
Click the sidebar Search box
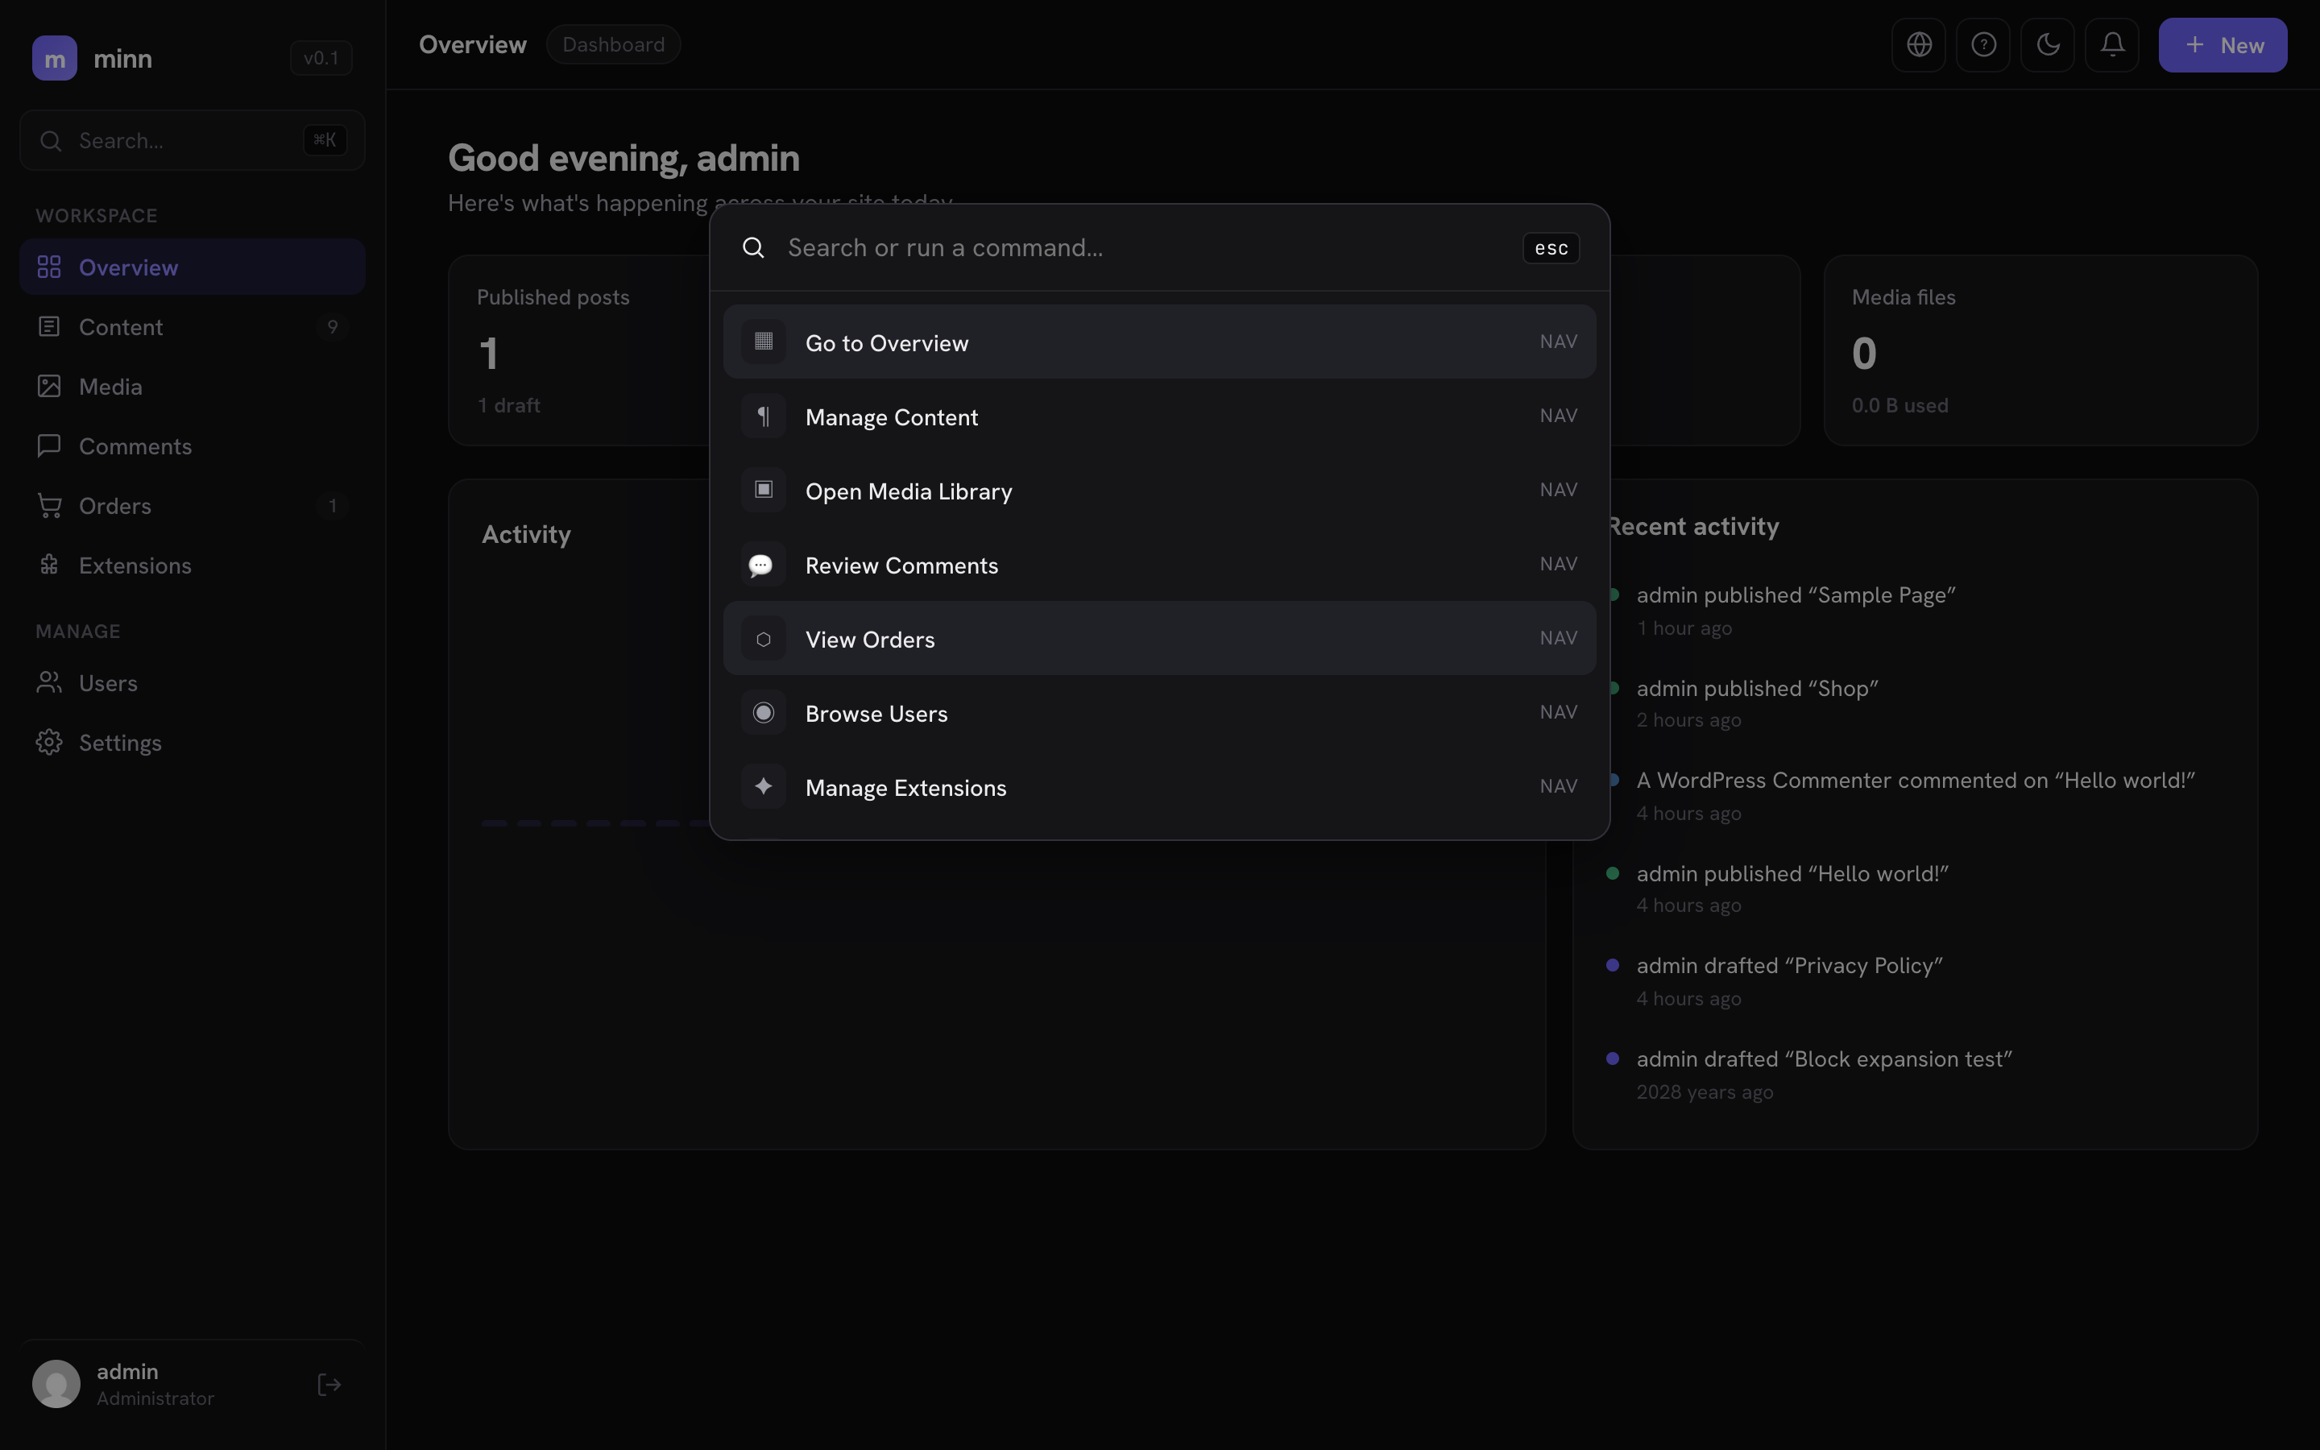192,140
